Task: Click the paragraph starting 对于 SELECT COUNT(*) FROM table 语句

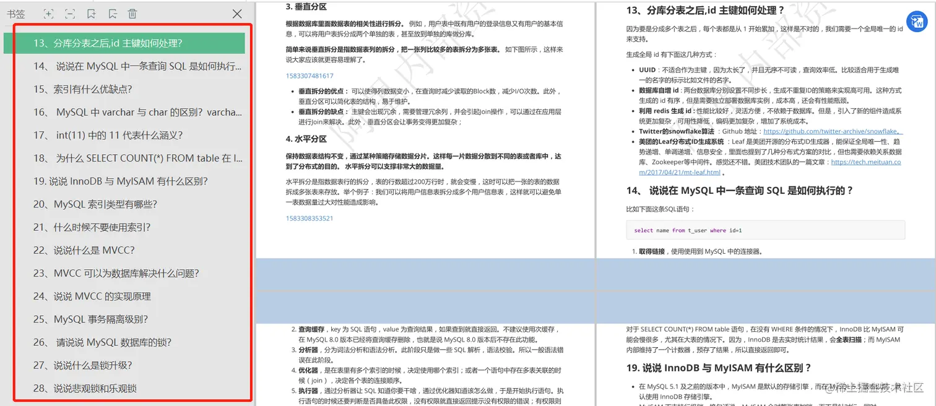Action: [x=765, y=339]
